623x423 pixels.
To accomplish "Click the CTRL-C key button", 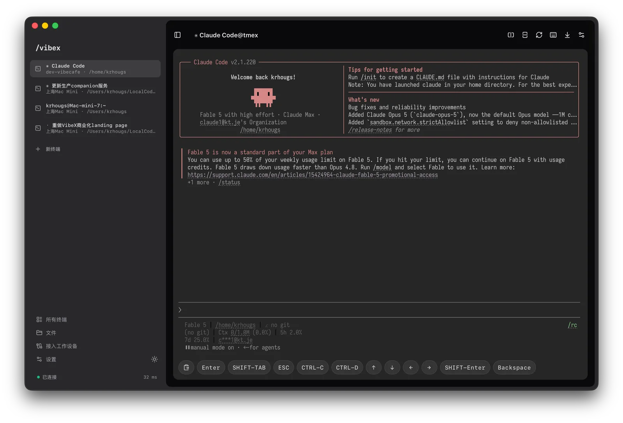I will tap(312, 367).
